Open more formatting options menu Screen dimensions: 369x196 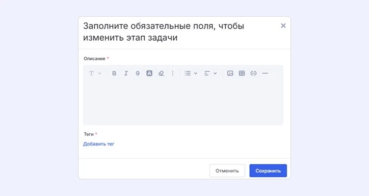pos(173,73)
